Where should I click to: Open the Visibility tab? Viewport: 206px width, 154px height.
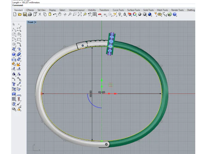coord(92,10)
